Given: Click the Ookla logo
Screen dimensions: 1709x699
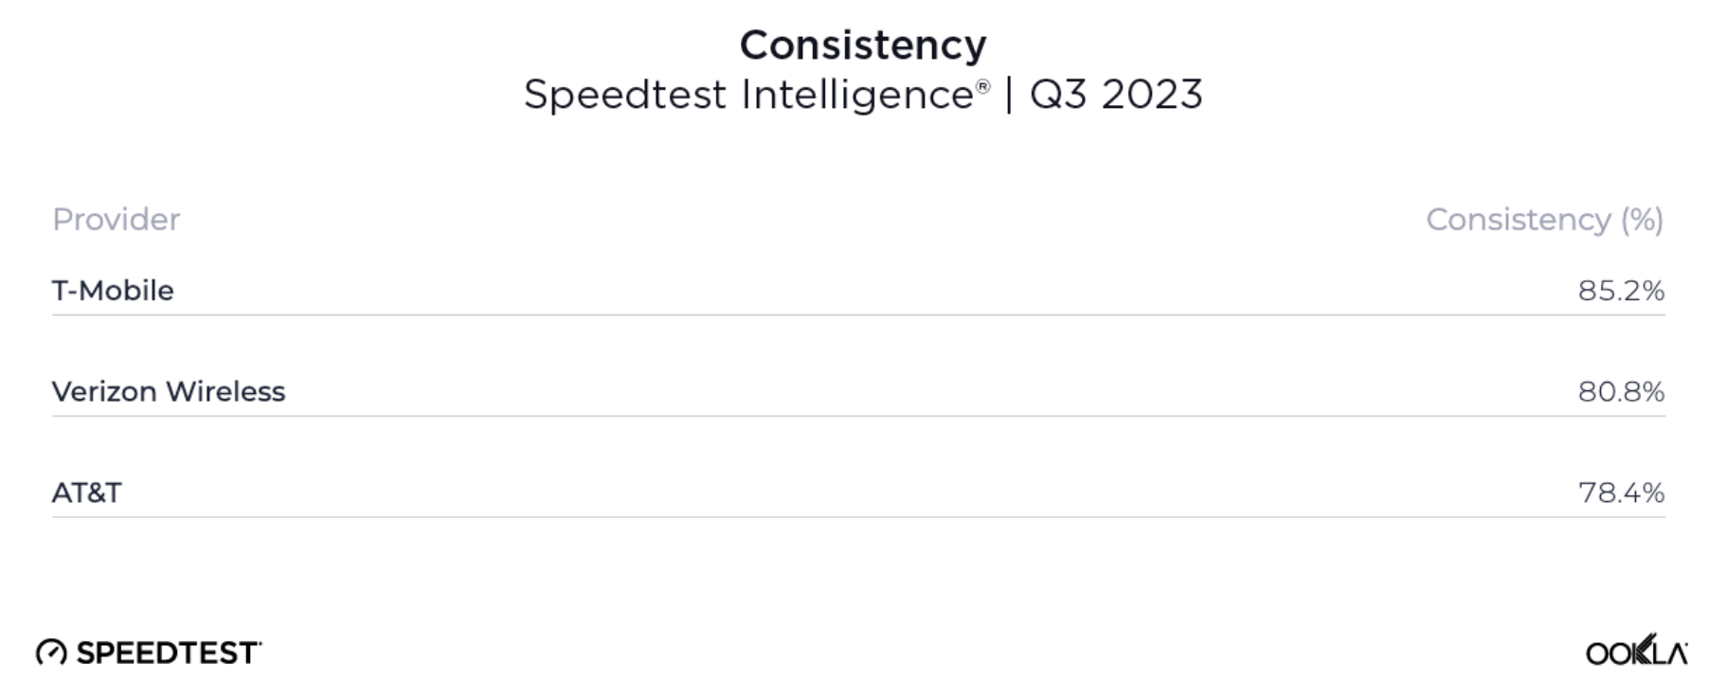Looking at the screenshot, I should pos(1636,652).
